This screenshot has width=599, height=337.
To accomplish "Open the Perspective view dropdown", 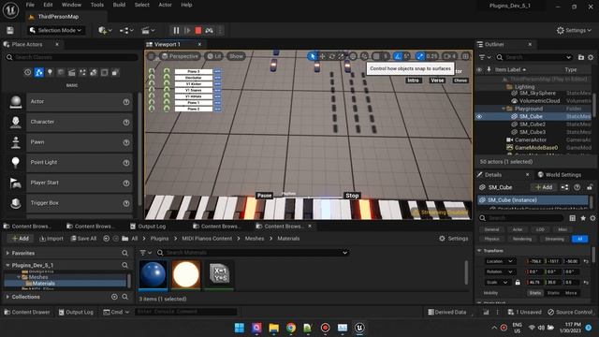I will (x=180, y=56).
